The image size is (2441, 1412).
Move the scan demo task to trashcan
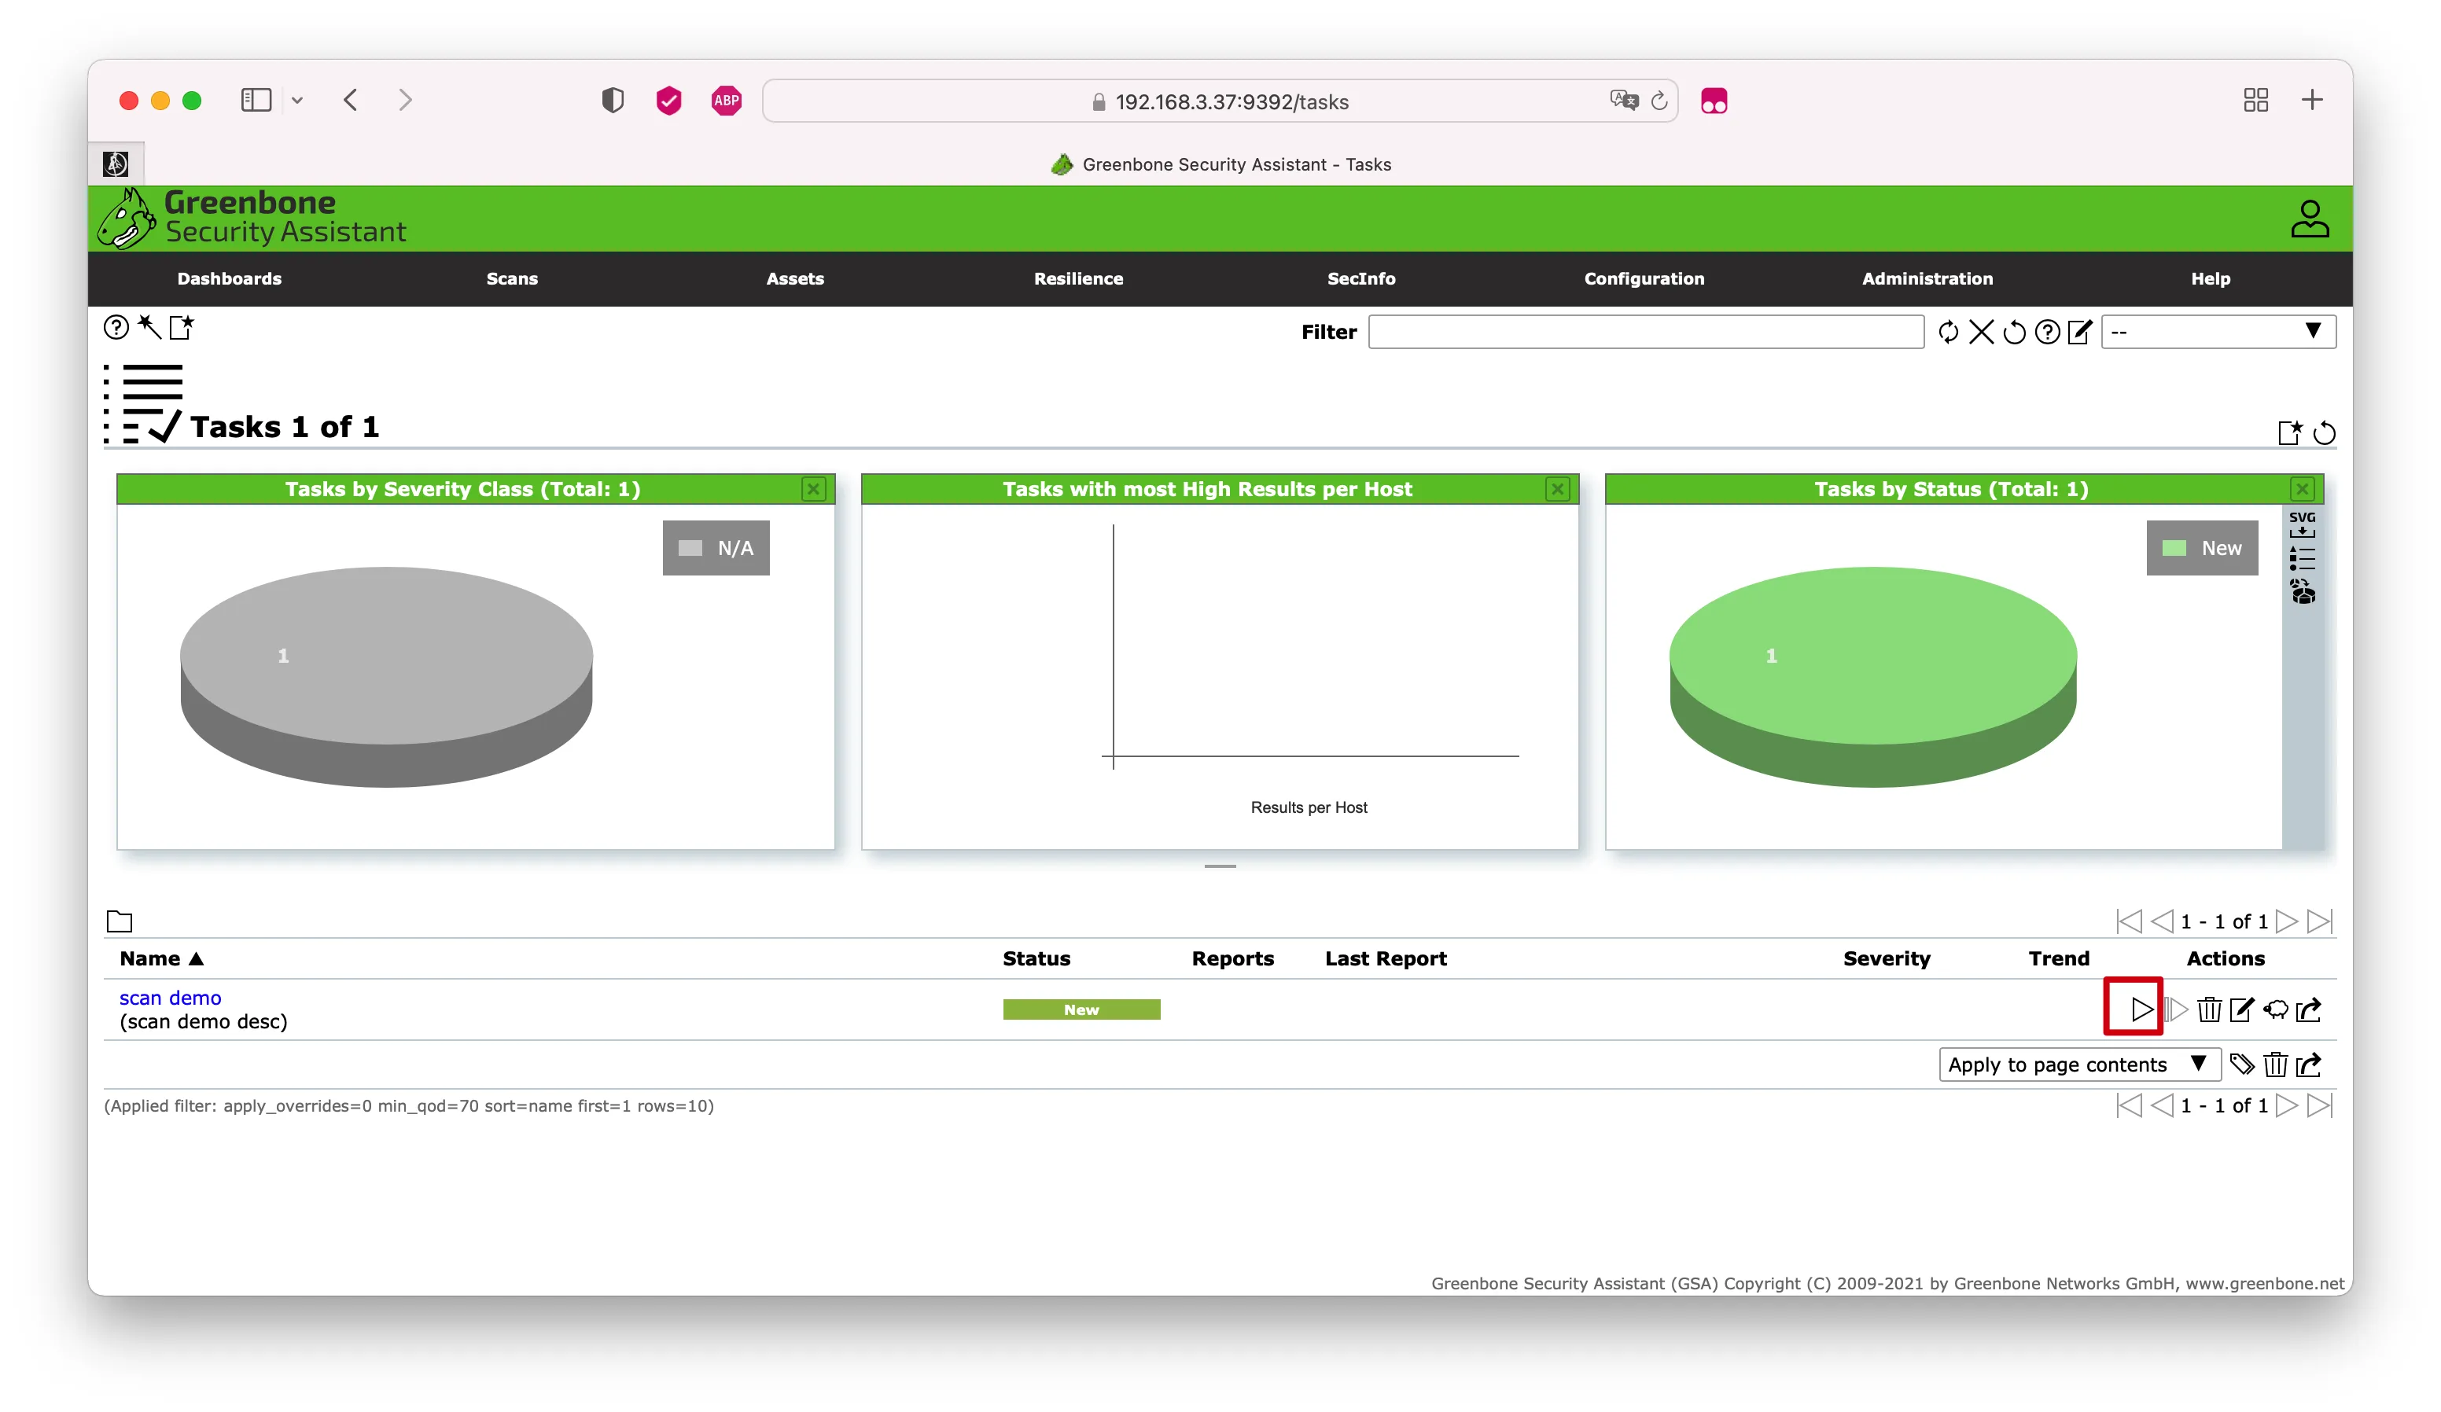(2208, 1009)
